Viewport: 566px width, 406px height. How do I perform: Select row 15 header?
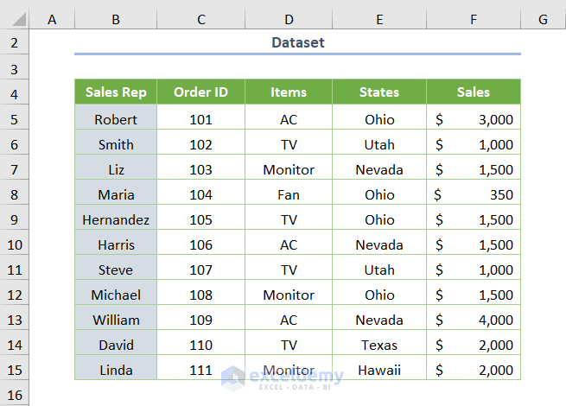click(x=15, y=370)
